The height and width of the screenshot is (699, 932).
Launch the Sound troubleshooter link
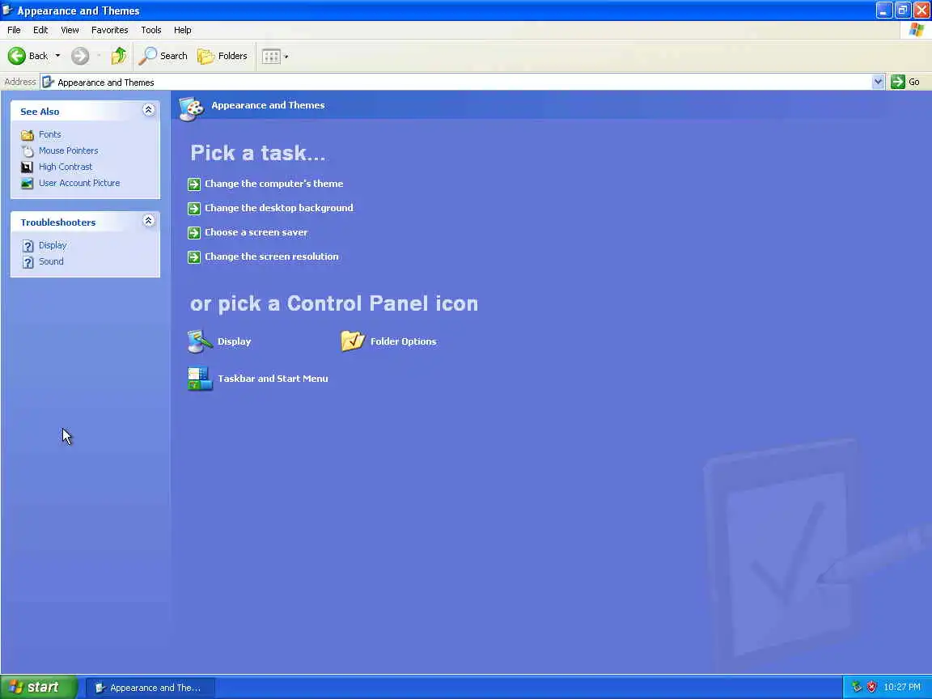pyautogui.click(x=51, y=261)
